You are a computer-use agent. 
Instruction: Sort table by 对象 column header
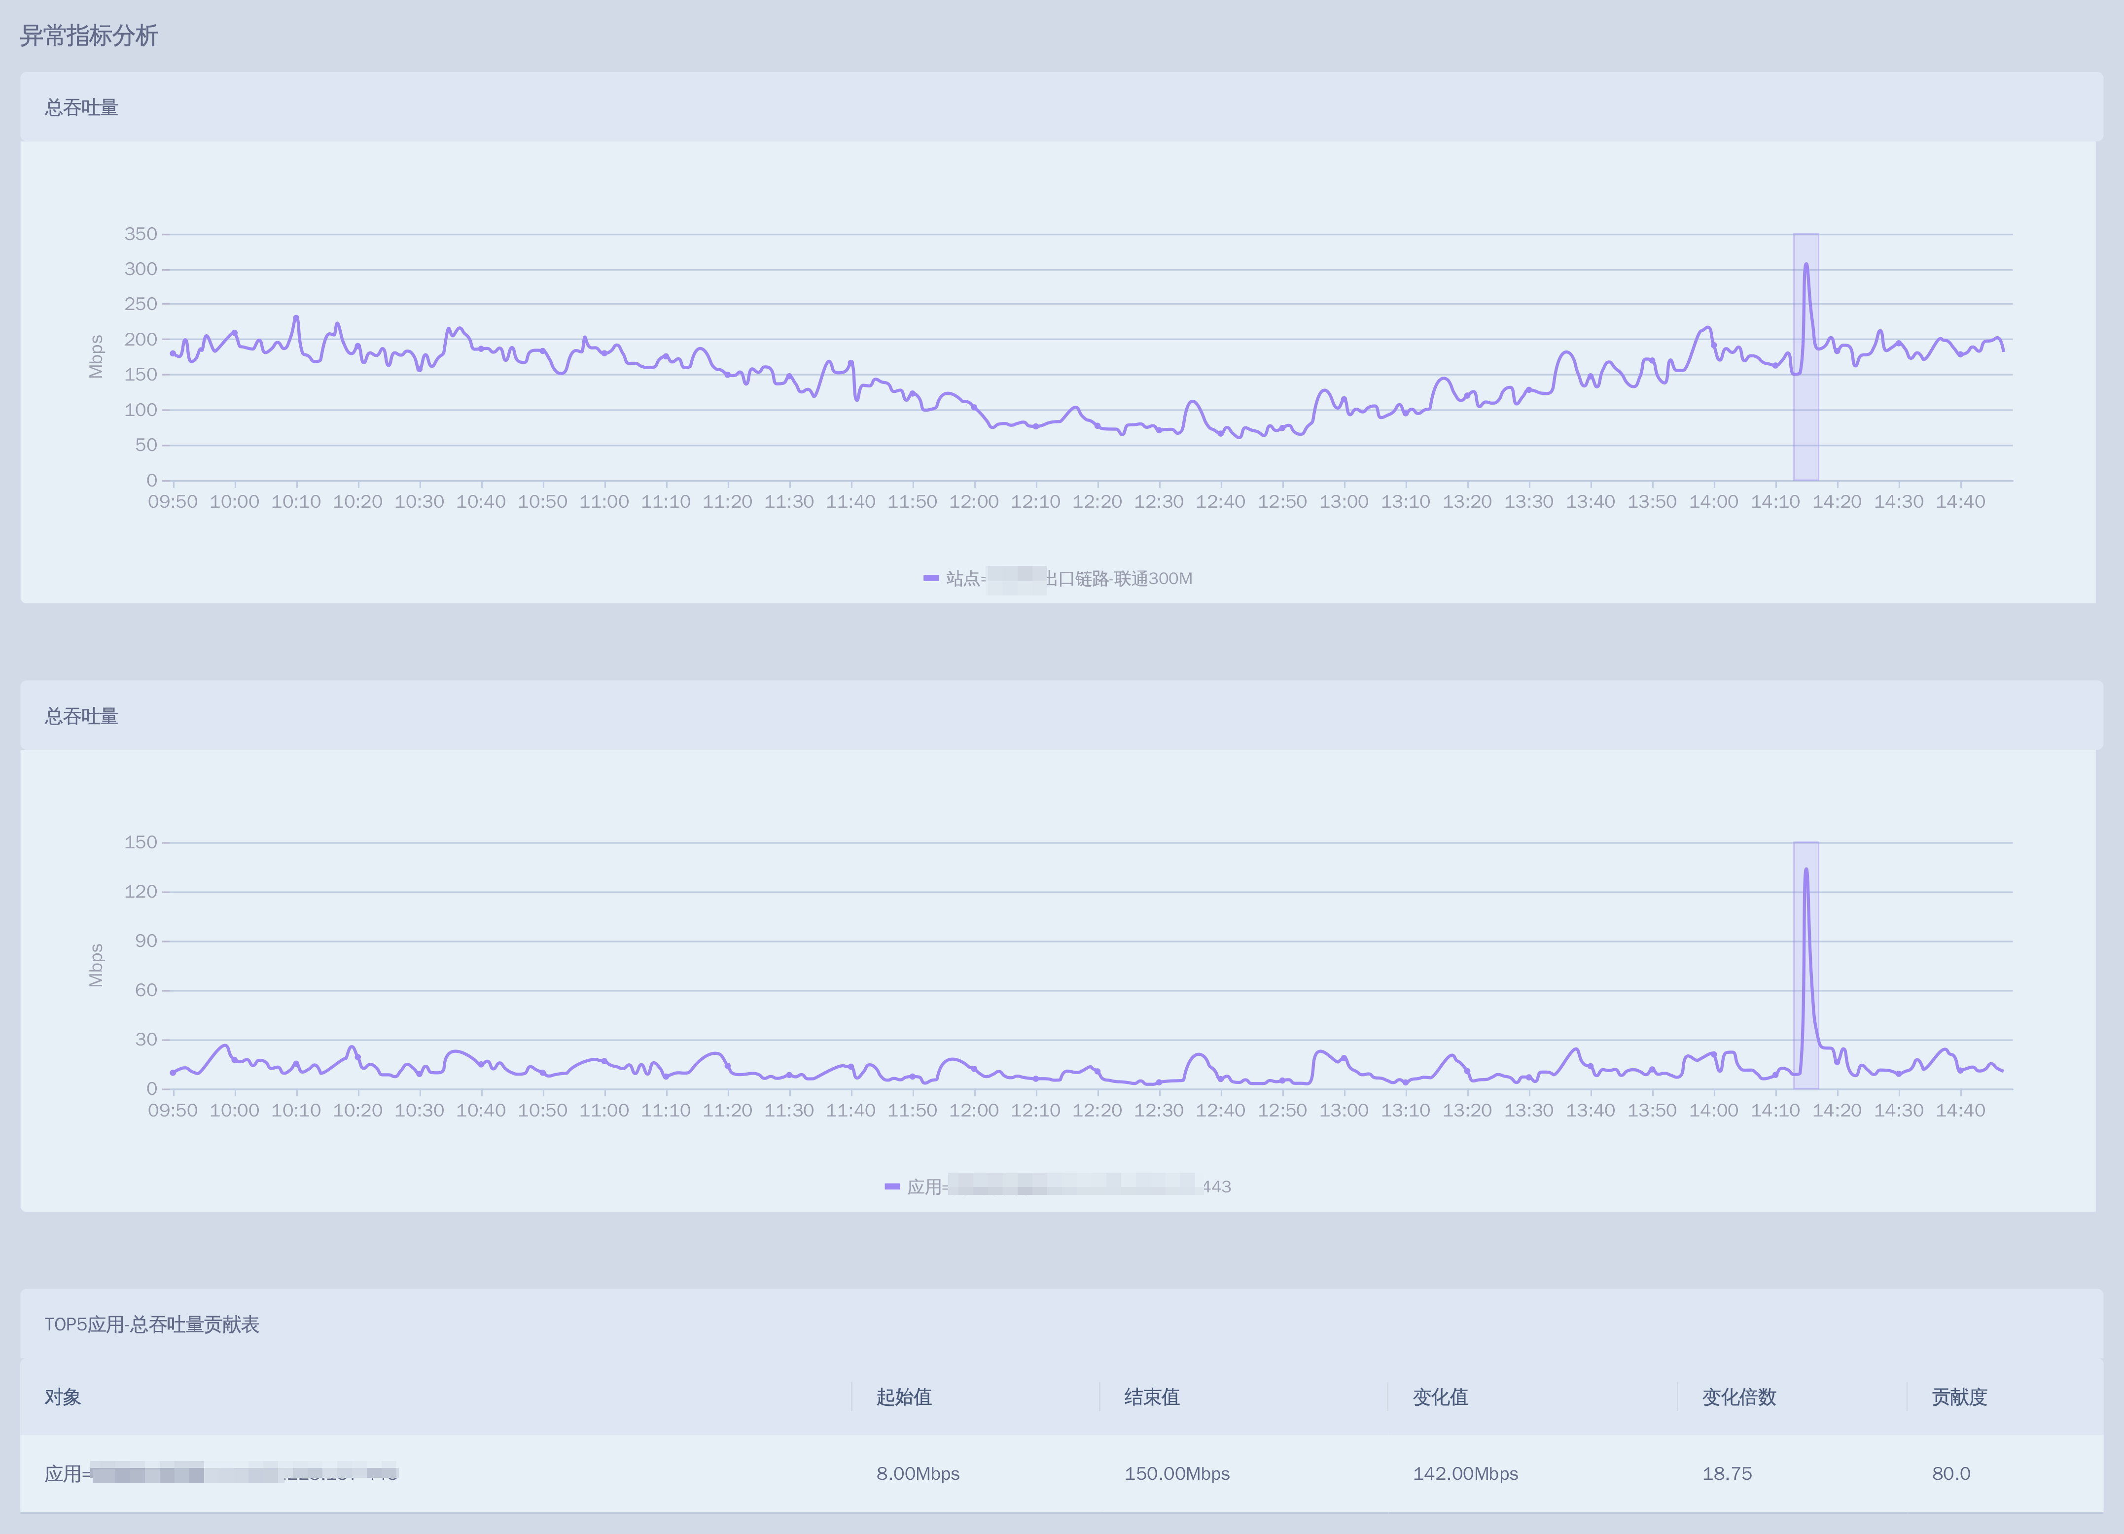click(63, 1396)
